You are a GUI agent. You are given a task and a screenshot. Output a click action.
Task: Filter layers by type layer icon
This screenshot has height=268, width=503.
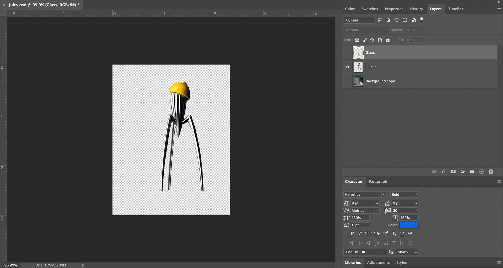(397, 20)
